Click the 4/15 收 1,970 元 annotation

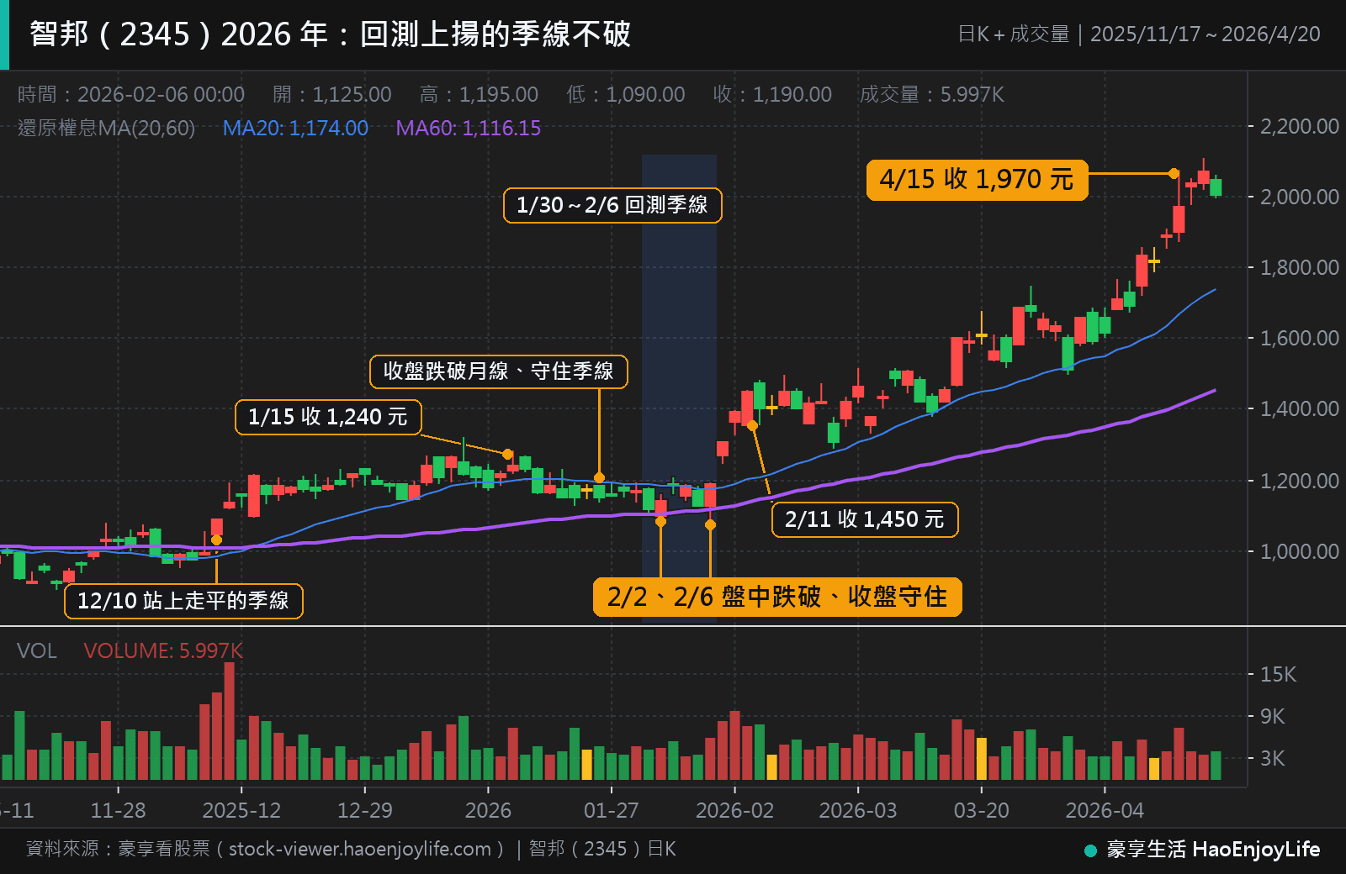tap(978, 180)
